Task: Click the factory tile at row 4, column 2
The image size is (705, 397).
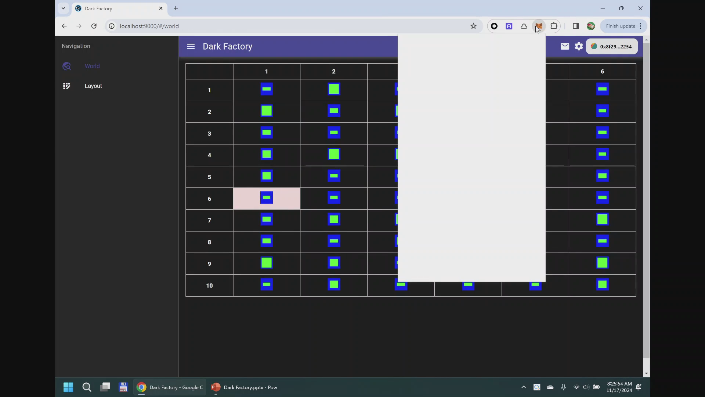Action: (334, 154)
